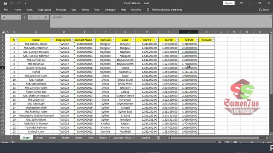Open the Page Layout tab

point(44,10)
